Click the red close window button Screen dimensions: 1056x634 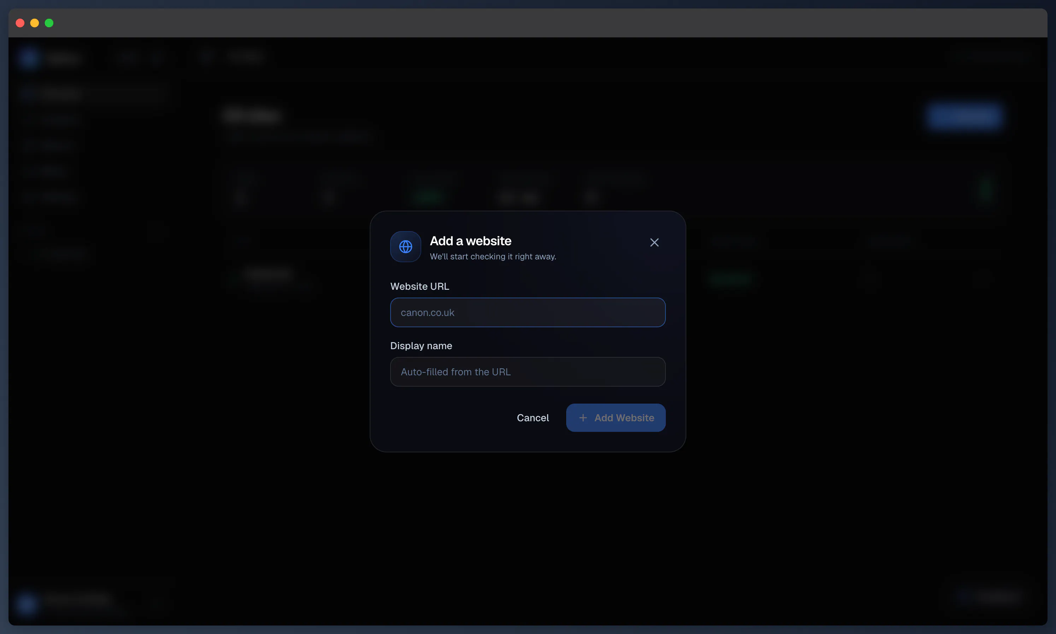tap(20, 23)
